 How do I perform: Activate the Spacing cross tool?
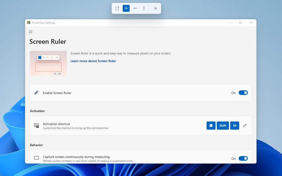coord(126,8)
